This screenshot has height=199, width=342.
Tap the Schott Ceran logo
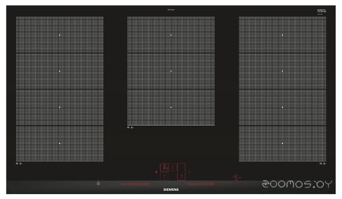(322, 11)
